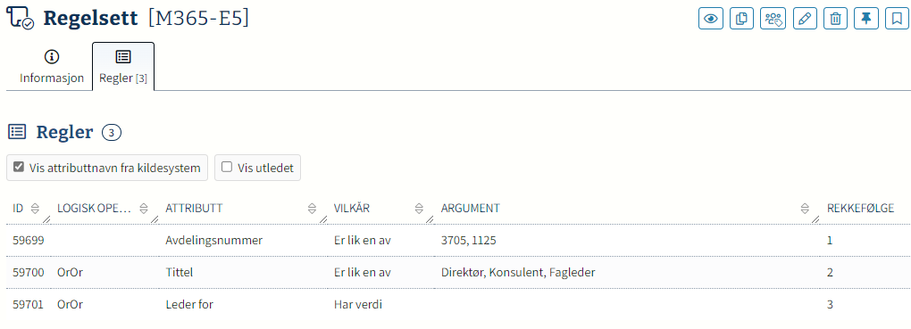Open rule 59699 Avdelingsnummer row
This screenshot has height=329, width=911.
(x=458, y=240)
